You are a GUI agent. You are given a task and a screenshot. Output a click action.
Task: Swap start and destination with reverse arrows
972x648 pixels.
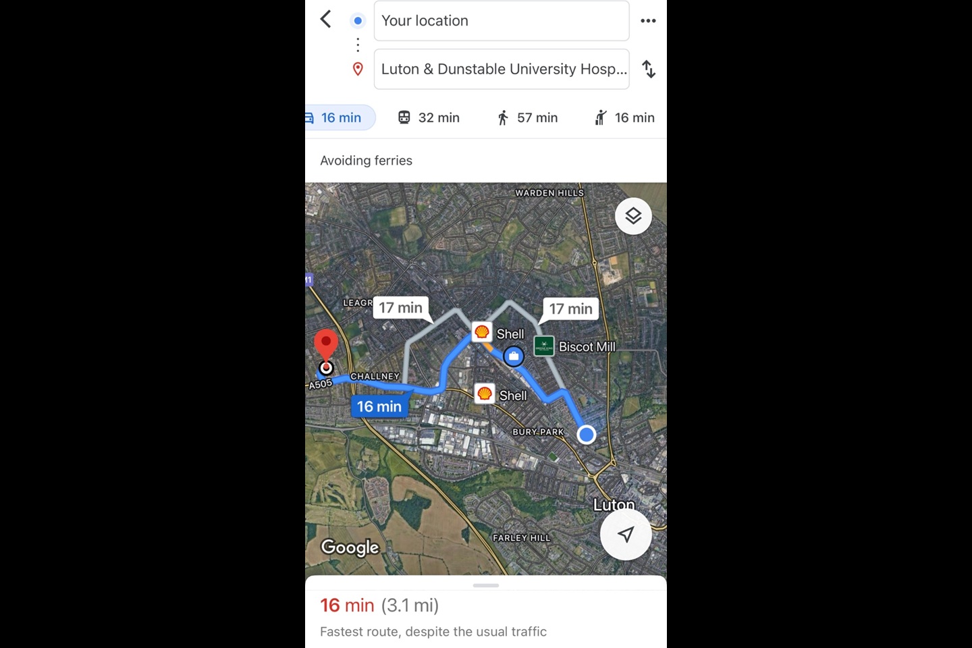pyautogui.click(x=648, y=69)
